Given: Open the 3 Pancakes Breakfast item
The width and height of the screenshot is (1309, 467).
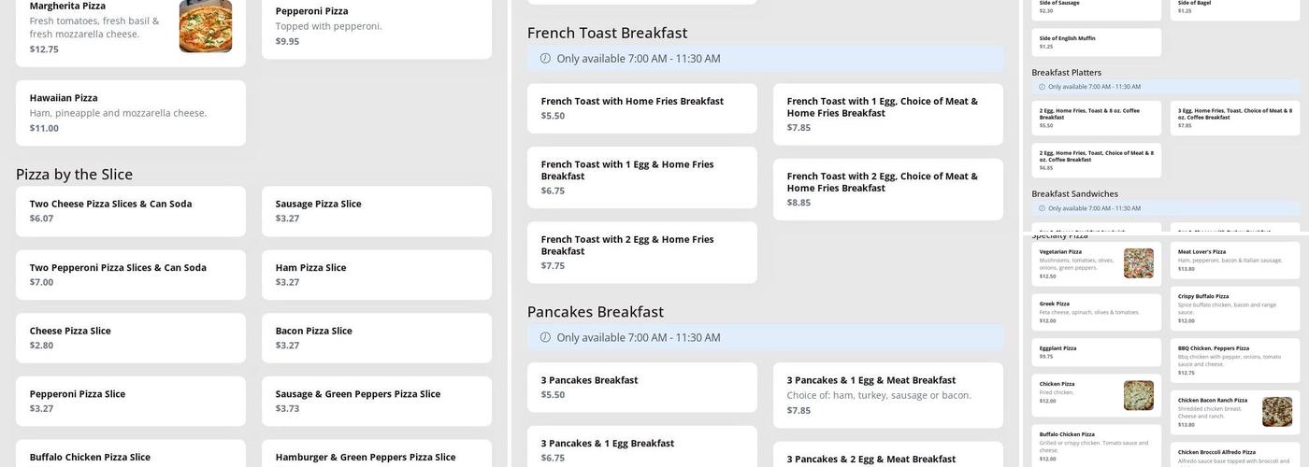Looking at the screenshot, I should [x=641, y=387].
